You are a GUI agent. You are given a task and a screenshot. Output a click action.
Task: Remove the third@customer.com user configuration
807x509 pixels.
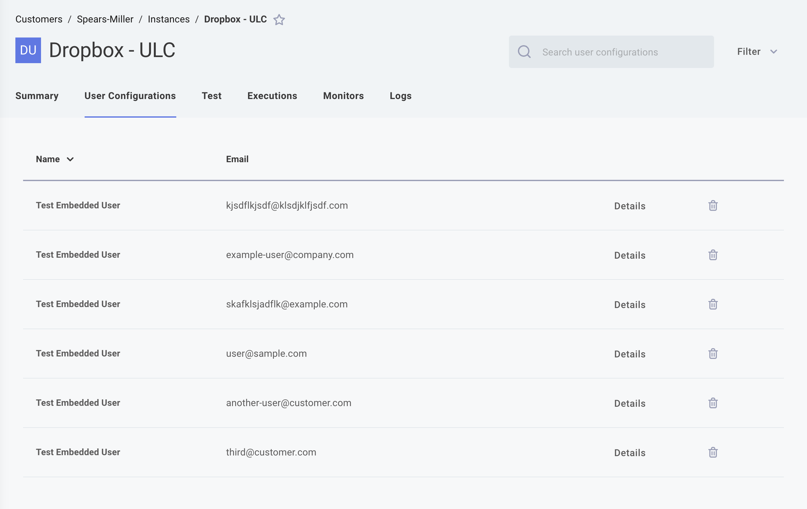click(713, 452)
